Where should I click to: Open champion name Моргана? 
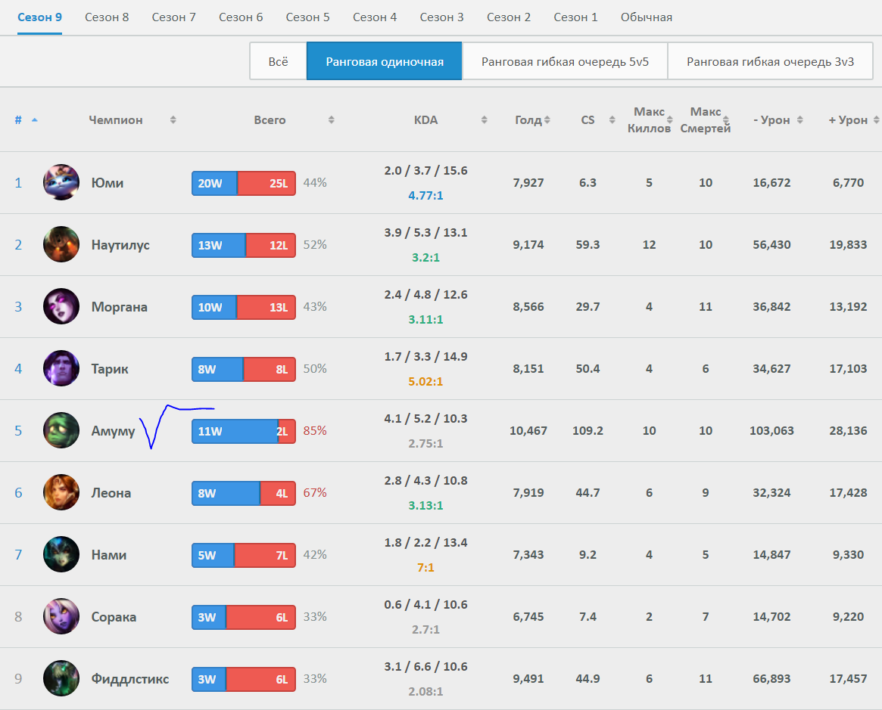pyautogui.click(x=120, y=307)
